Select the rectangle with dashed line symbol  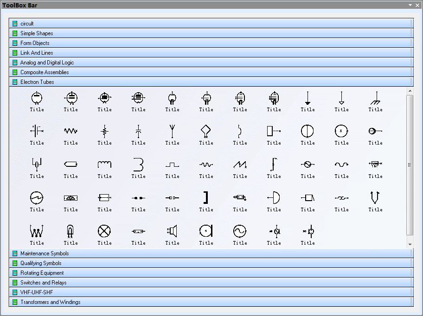pyautogui.click(x=274, y=131)
